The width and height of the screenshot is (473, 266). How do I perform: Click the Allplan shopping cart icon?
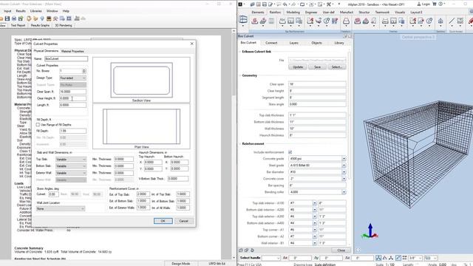(x=435, y=4)
